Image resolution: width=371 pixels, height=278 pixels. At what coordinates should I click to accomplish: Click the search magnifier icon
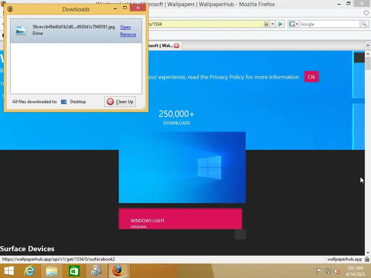pyautogui.click(x=364, y=24)
